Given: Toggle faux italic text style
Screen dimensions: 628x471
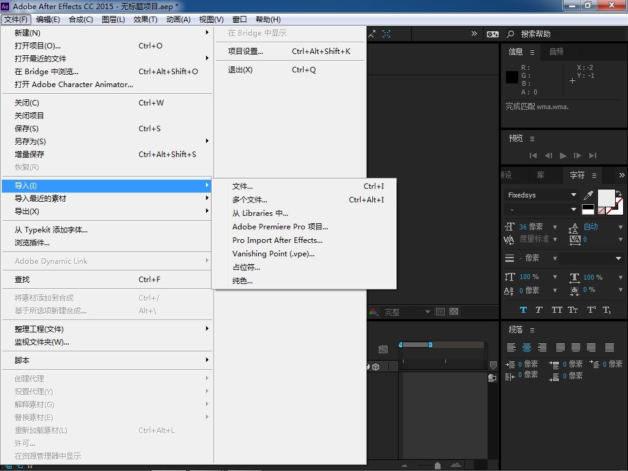Looking at the screenshot, I should point(538,310).
